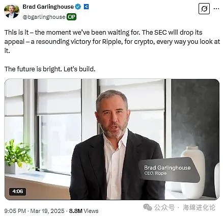The width and height of the screenshot is (223, 217).
Task: Open the Grok slashed-circle icon
Action: point(204,9)
